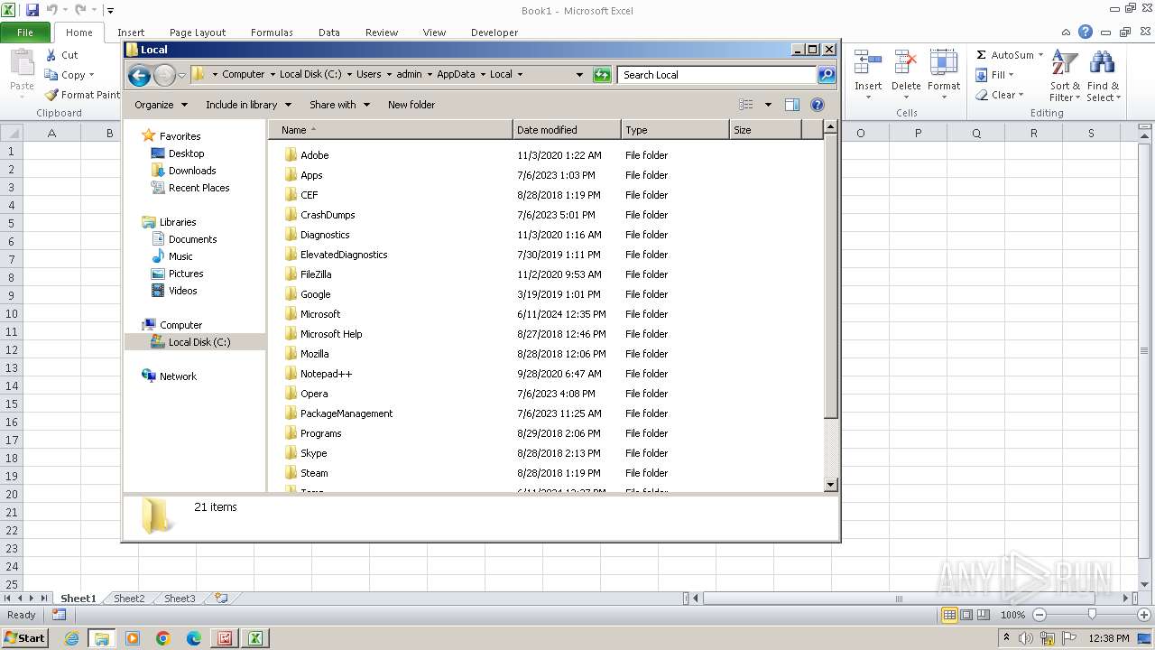Select the Sheet2 worksheet tab

click(129, 599)
